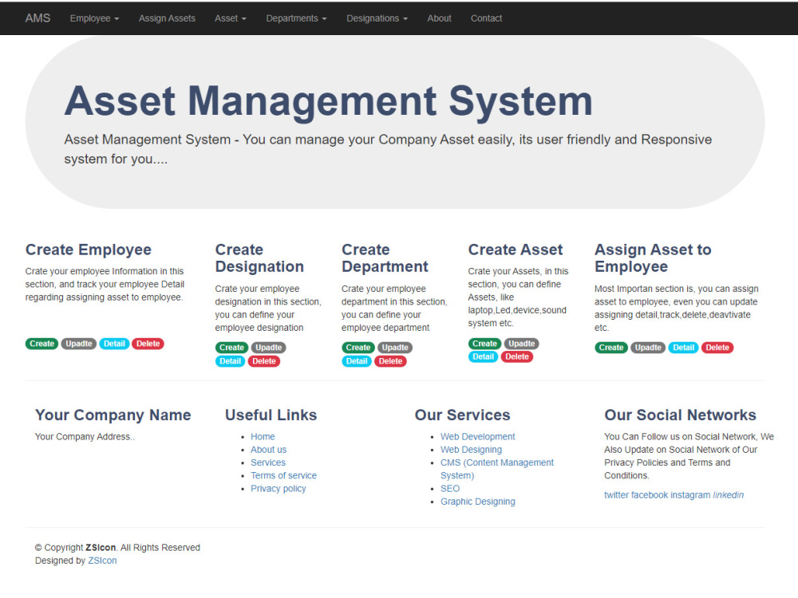Click the Our Services heading

tap(462, 415)
